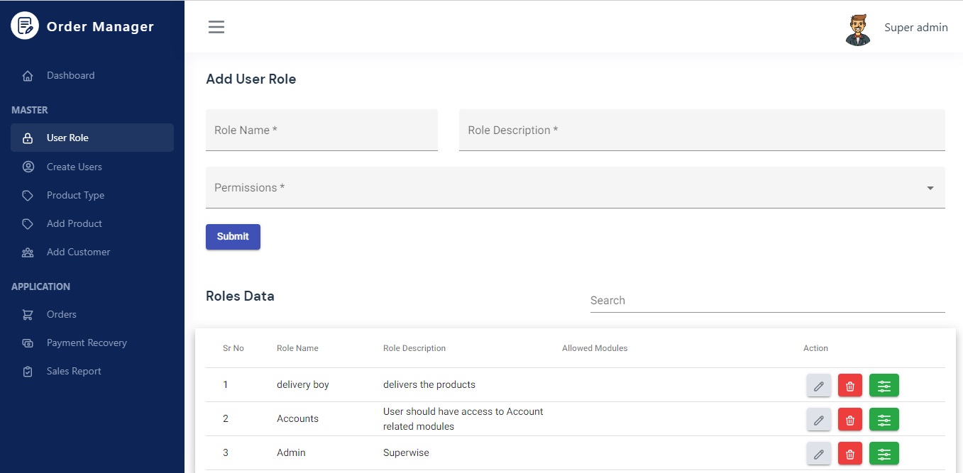
Task: Select the Product Type tag icon
Action: click(27, 195)
